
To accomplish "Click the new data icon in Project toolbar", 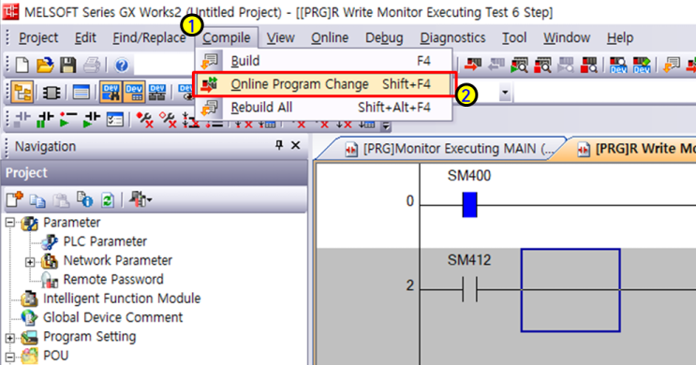I will click(x=14, y=199).
